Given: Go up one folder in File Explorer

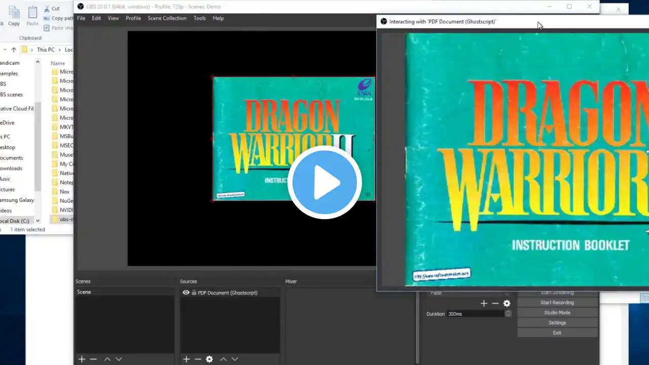Looking at the screenshot, I should click(x=13, y=50).
